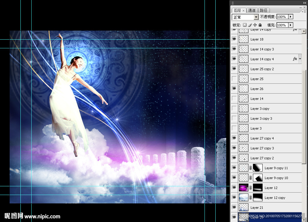
Task: Click the mask link icon on Layer 12 copy
Action: pyautogui.click(x=251, y=197)
